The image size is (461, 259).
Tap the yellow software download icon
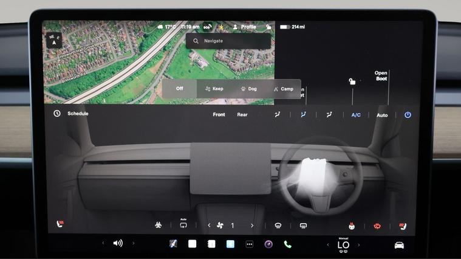pos(221,27)
